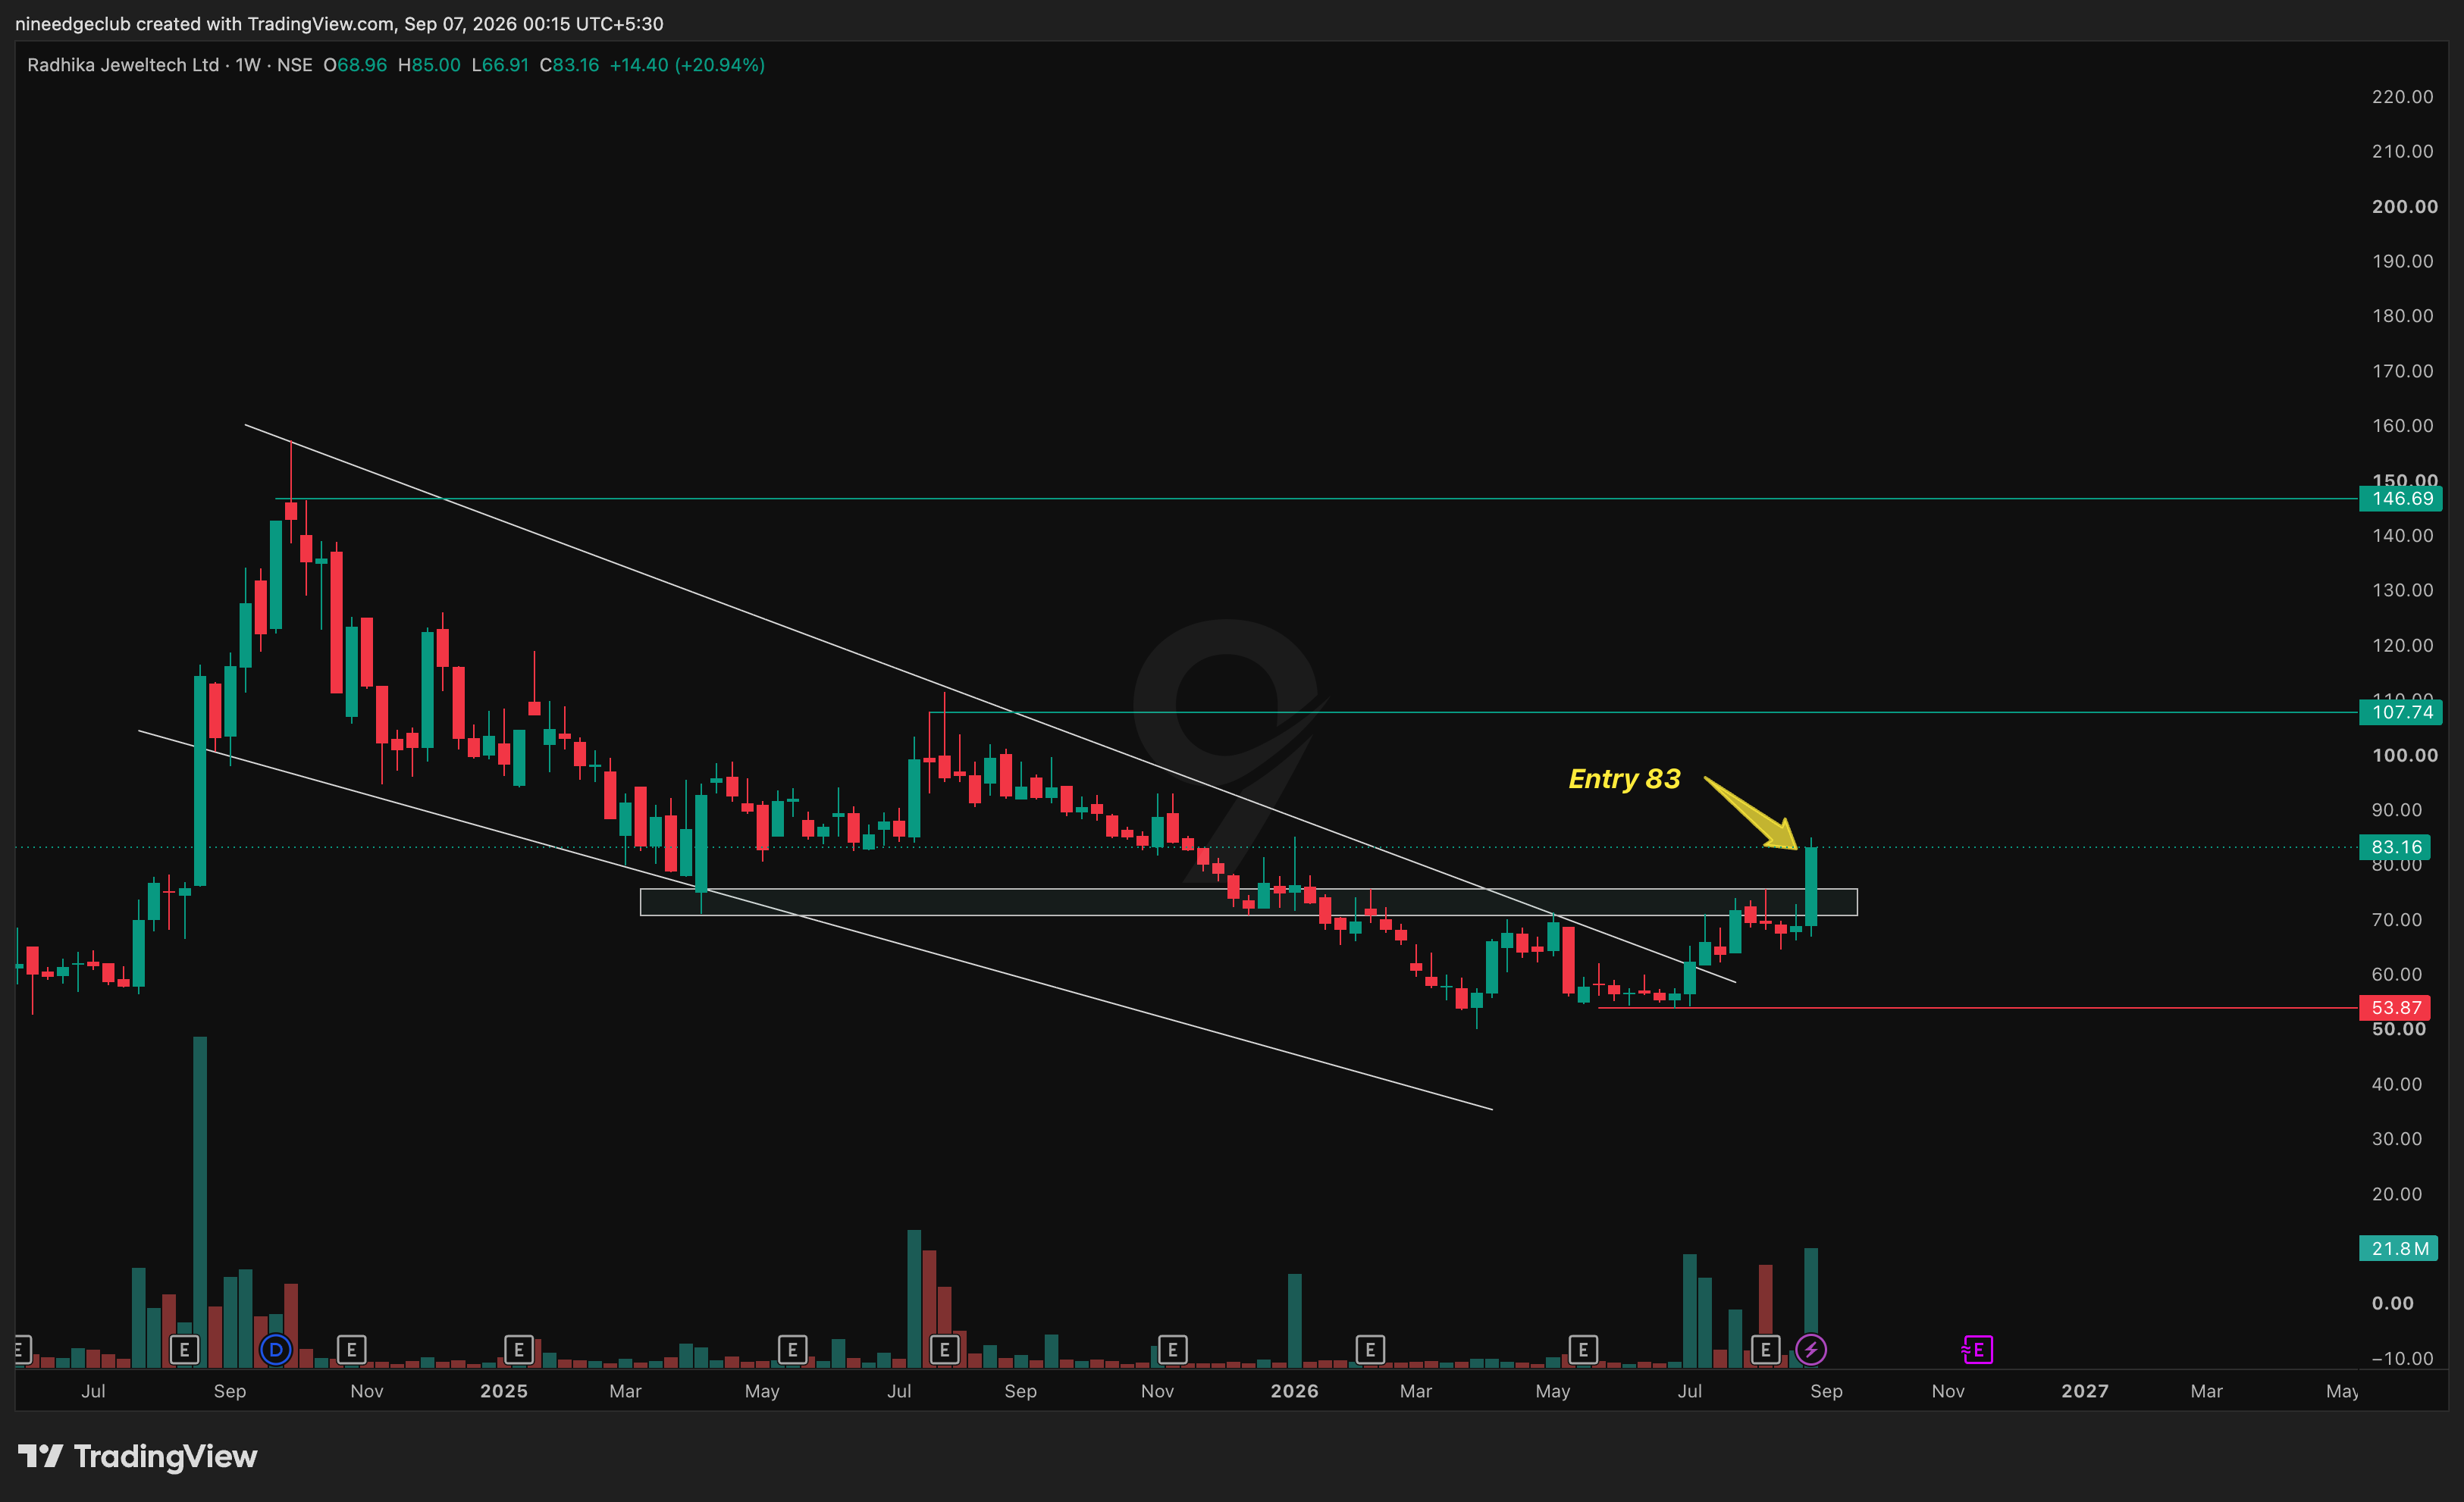Click the +14.40 (+20.94%) change value
The width and height of the screenshot is (2464, 1502).
pyautogui.click(x=687, y=65)
